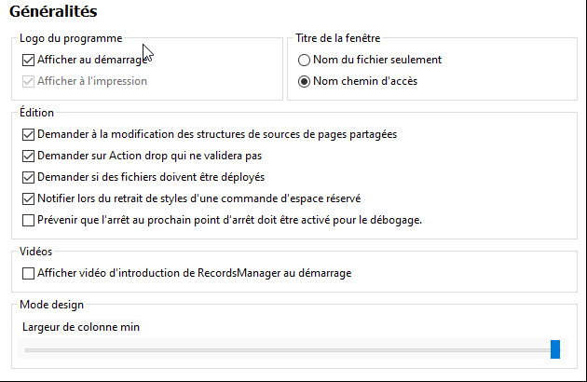Turn off Notifier lors du retrait de styles

28,198
